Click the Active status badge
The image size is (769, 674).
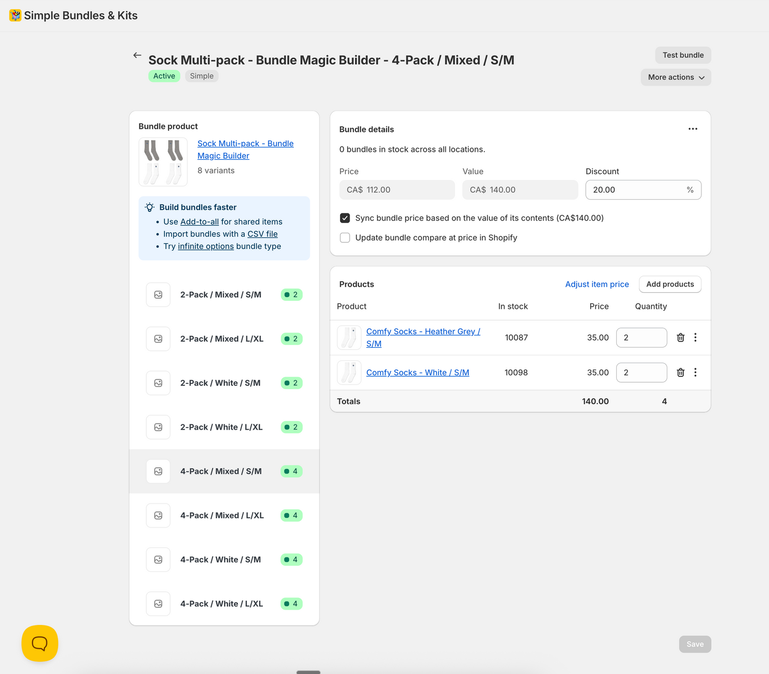point(164,76)
